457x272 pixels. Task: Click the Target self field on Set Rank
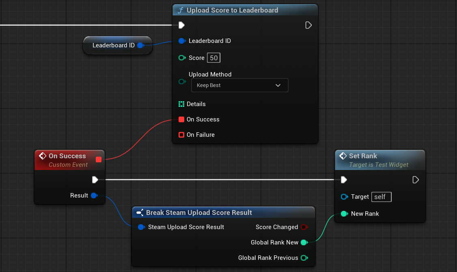[x=381, y=197]
